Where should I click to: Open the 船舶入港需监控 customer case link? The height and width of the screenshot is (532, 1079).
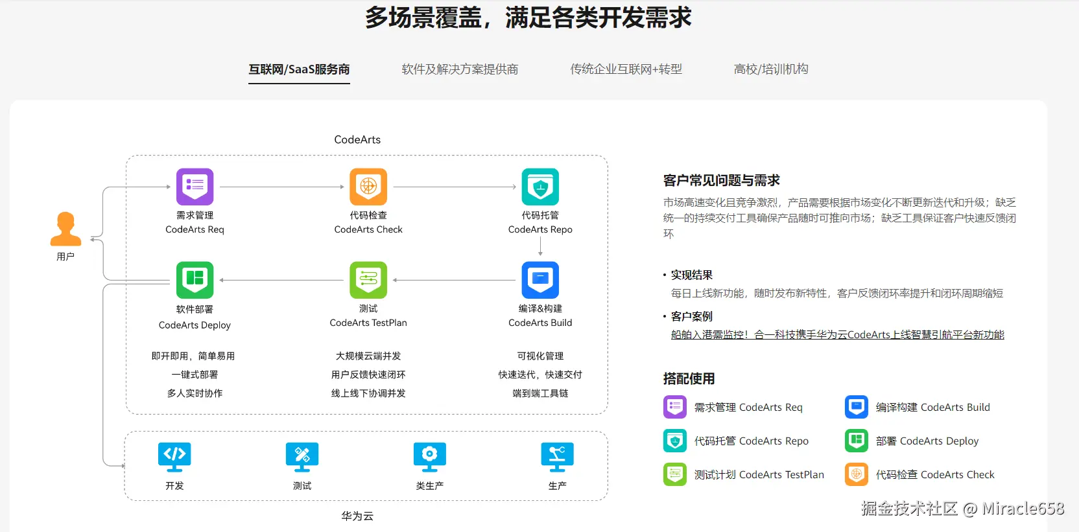pyautogui.click(x=837, y=334)
